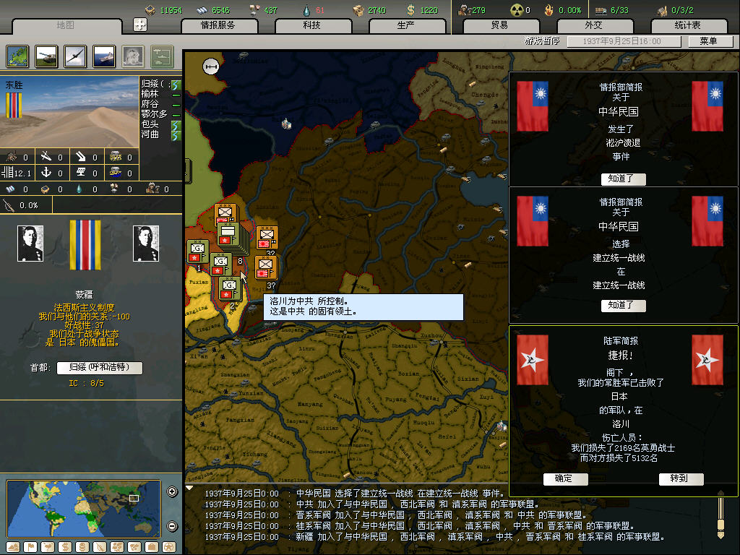Open the 外交 tab

pyautogui.click(x=594, y=25)
